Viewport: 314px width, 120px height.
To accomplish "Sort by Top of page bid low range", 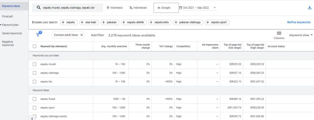I will [232, 46].
